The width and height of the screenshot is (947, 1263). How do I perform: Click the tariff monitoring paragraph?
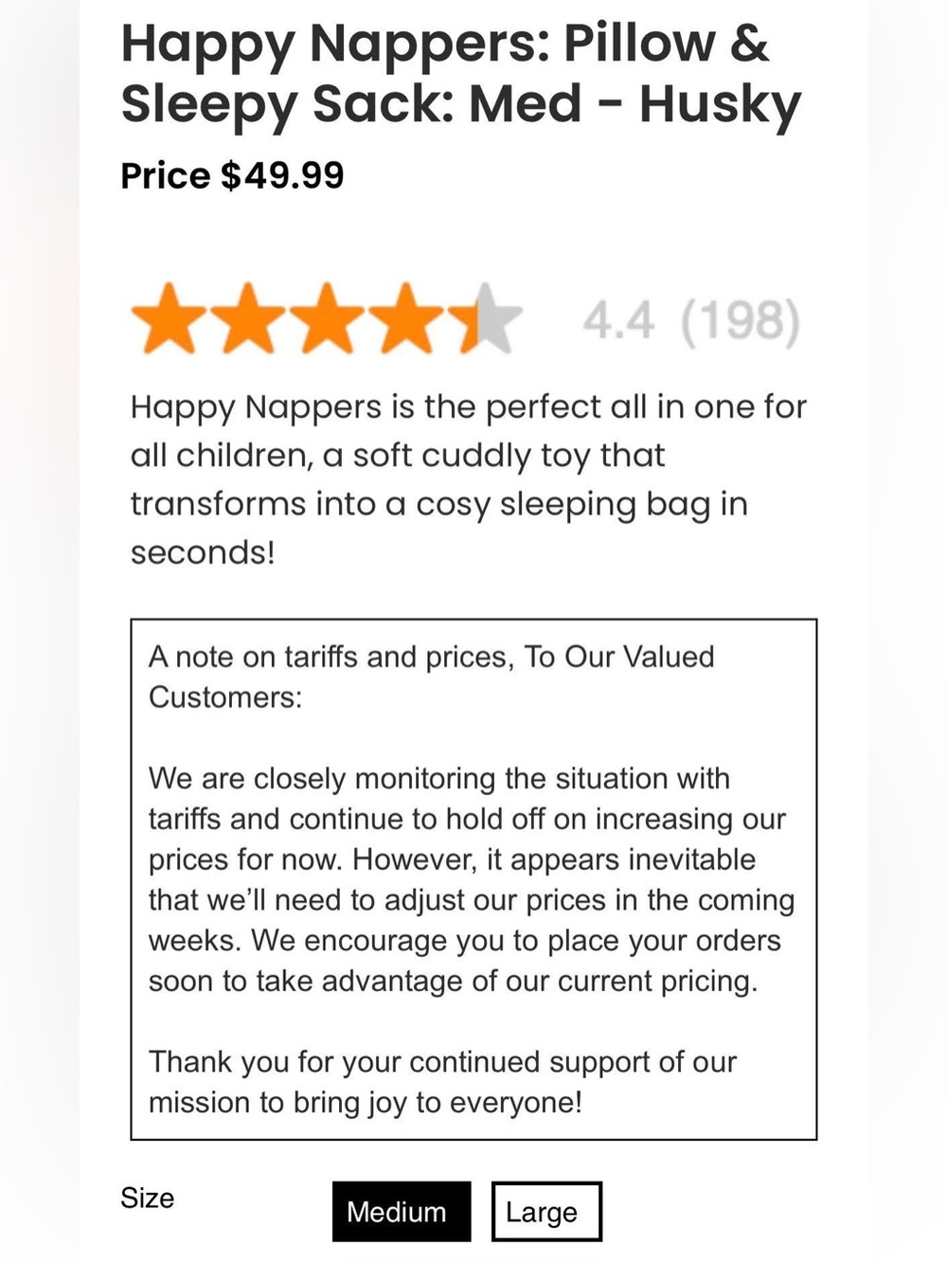[x=471, y=879]
